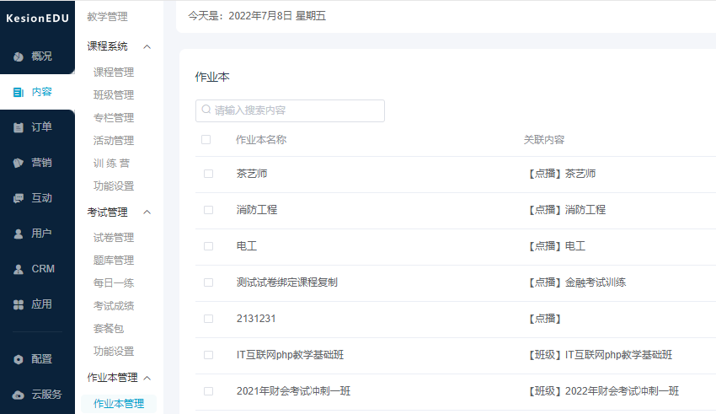
Task: Go to 题库管理 menu item
Action: click(x=114, y=261)
